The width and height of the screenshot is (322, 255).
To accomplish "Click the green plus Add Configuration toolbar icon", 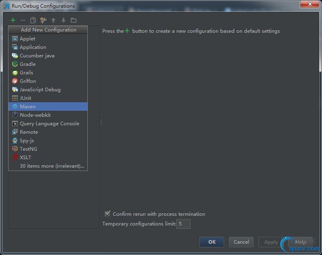I will tap(13, 20).
